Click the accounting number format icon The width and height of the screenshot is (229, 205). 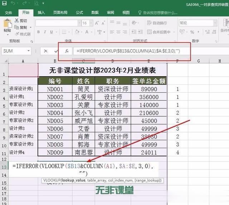point(182,32)
